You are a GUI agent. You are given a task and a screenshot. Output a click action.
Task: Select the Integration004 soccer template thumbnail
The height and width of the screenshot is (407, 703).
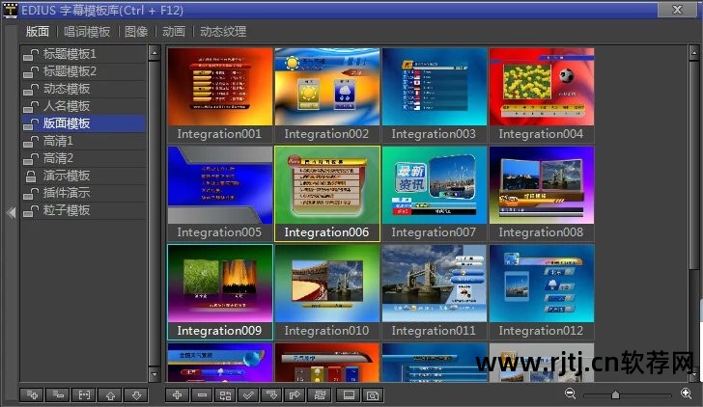[x=542, y=87]
